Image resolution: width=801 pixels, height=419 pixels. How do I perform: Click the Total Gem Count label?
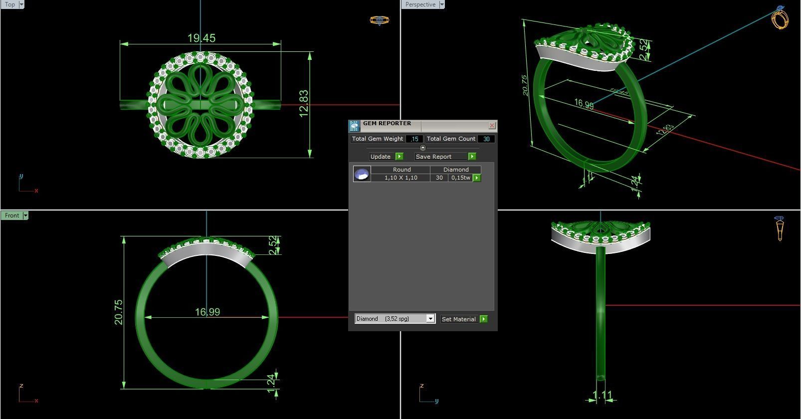click(451, 139)
